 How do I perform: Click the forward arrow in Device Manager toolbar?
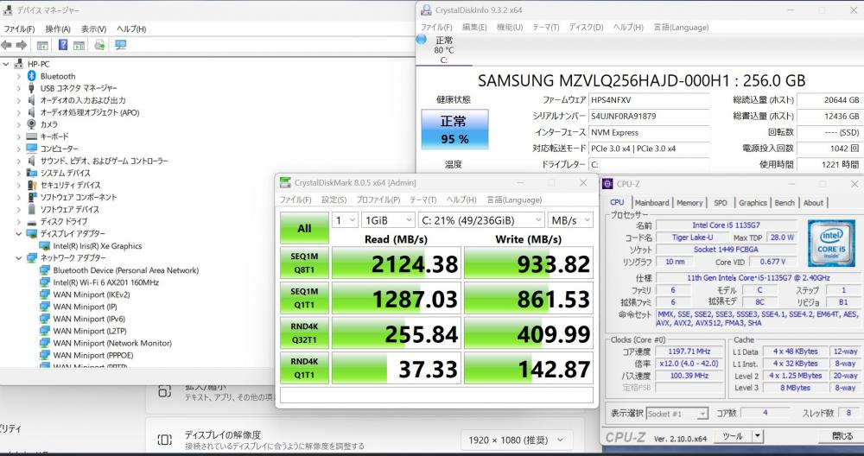(22, 45)
